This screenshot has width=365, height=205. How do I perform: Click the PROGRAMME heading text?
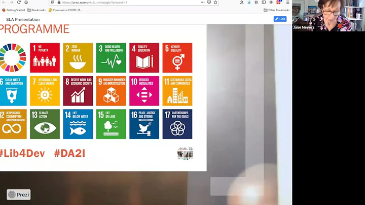34,29
